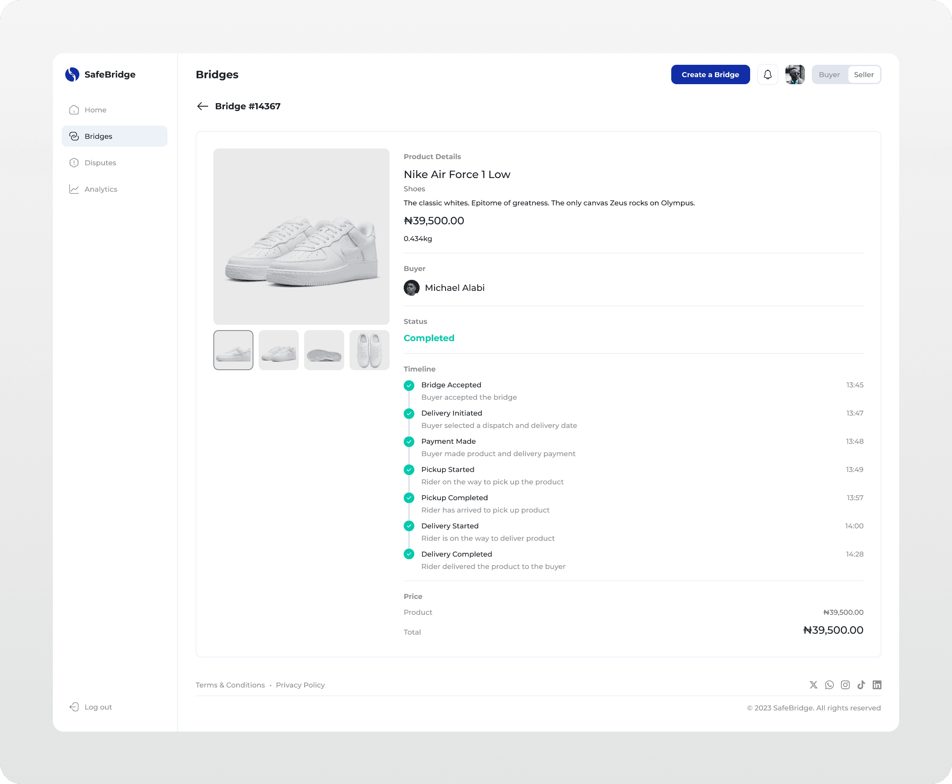This screenshot has height=784, width=952.
Task: Go to Home in the sidebar
Action: (x=95, y=110)
